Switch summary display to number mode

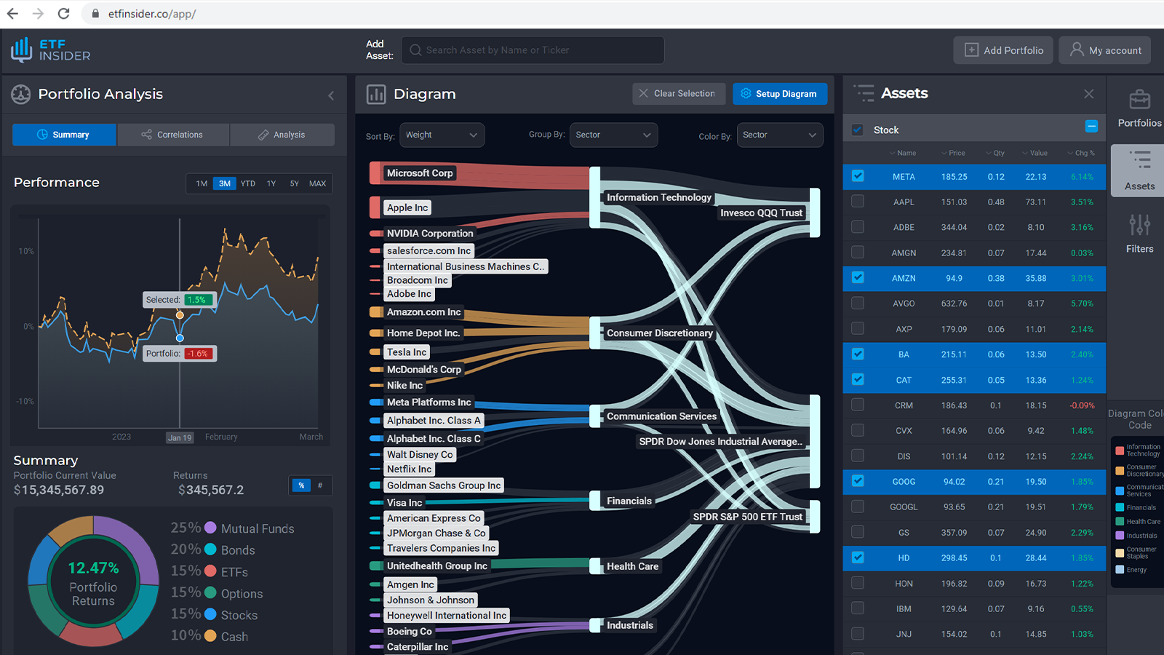click(x=320, y=485)
